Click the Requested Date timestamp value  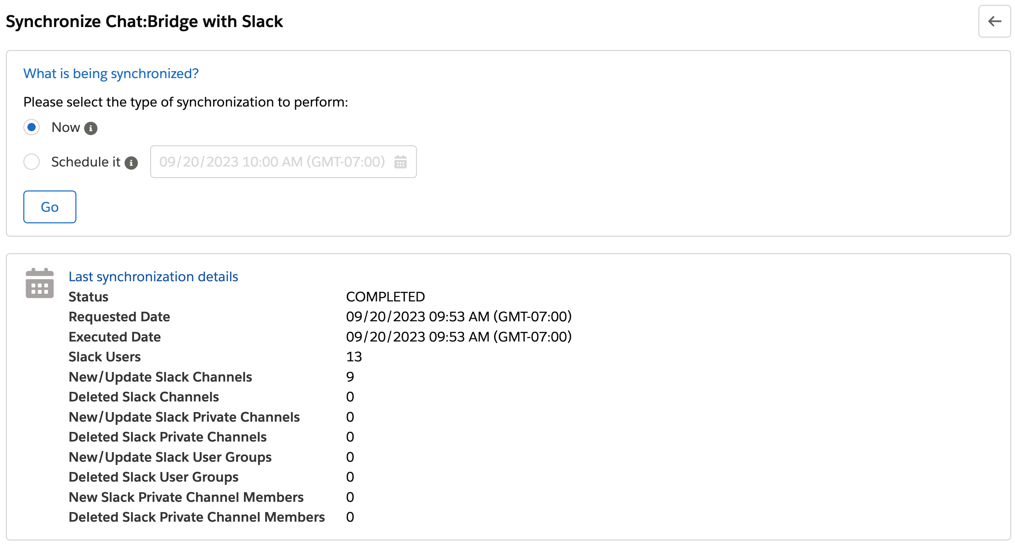tap(458, 317)
